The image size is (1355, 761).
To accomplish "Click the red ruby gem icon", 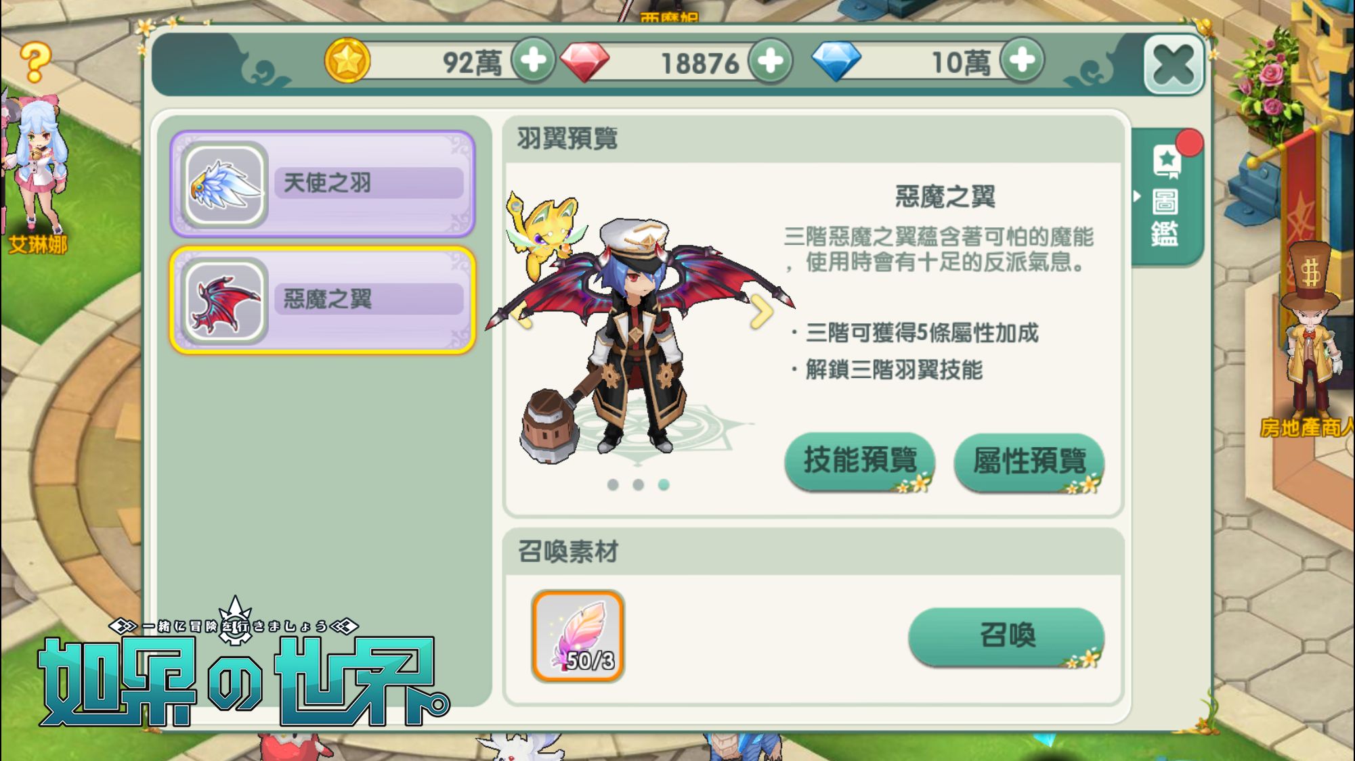I will coord(584,62).
